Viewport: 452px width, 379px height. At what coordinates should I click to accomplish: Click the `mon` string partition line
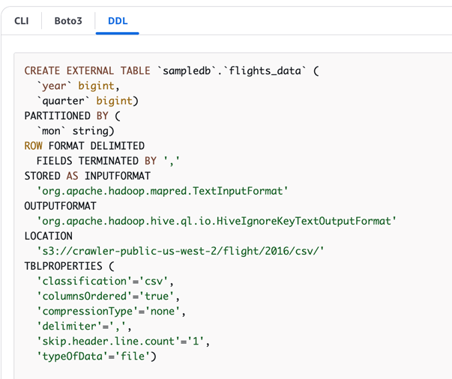click(75, 131)
